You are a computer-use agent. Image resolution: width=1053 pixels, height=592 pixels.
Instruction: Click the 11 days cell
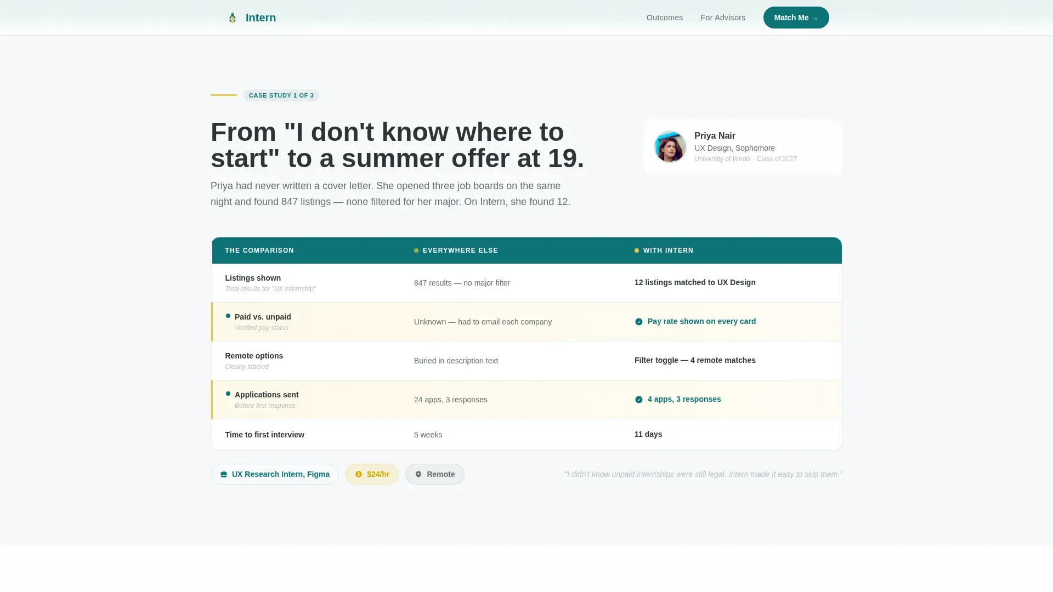pyautogui.click(x=648, y=434)
